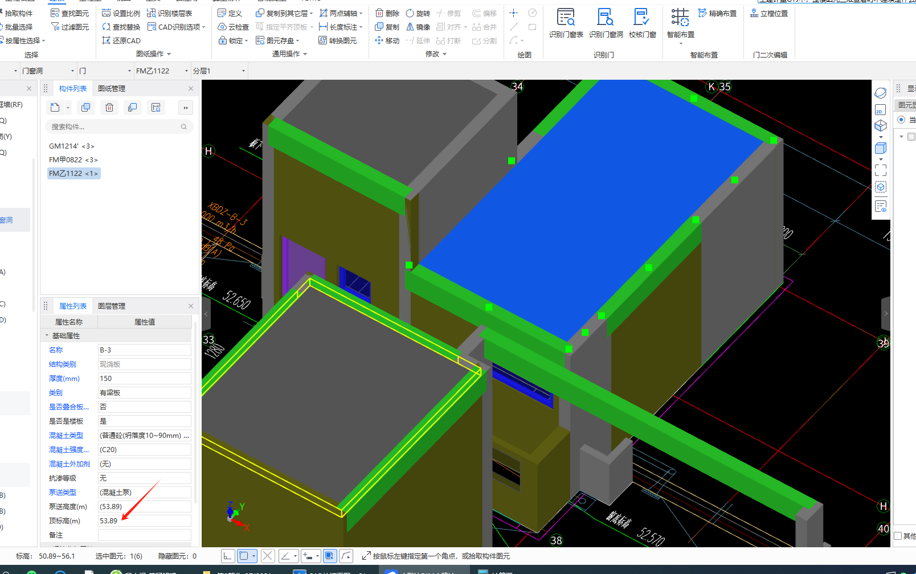Click the 智能布置 button
Viewport: 916px width, 574px height.
(x=680, y=26)
